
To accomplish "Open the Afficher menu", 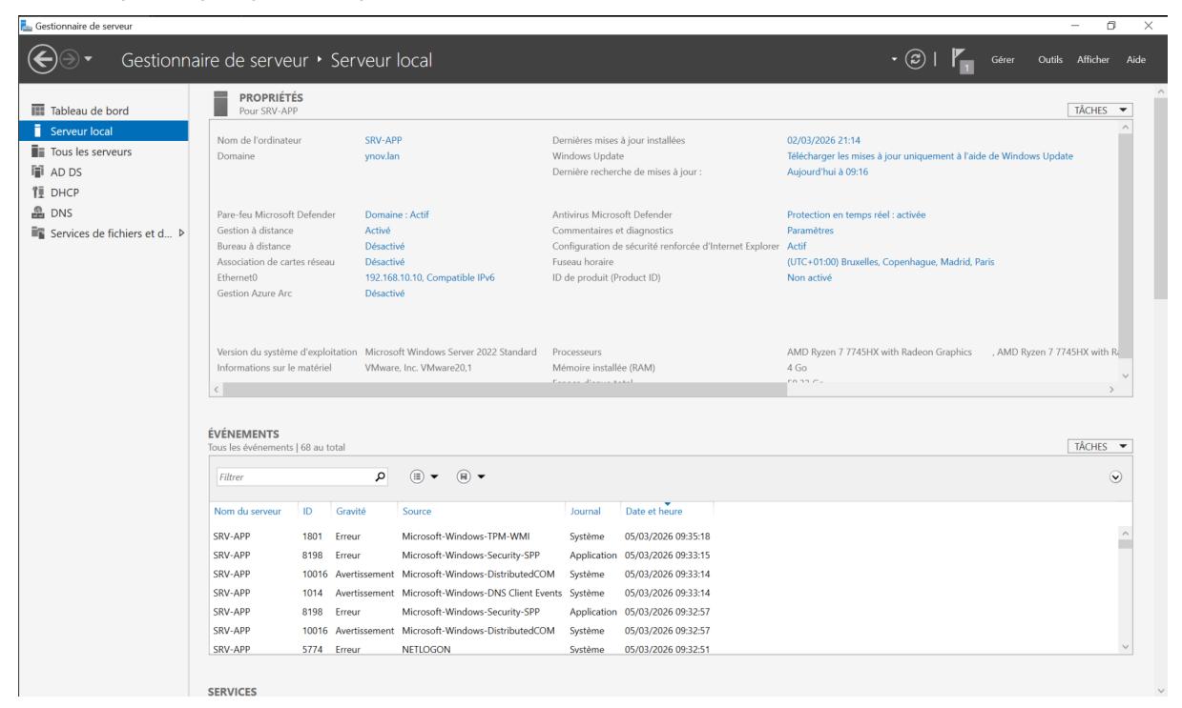I will 1093,61.
